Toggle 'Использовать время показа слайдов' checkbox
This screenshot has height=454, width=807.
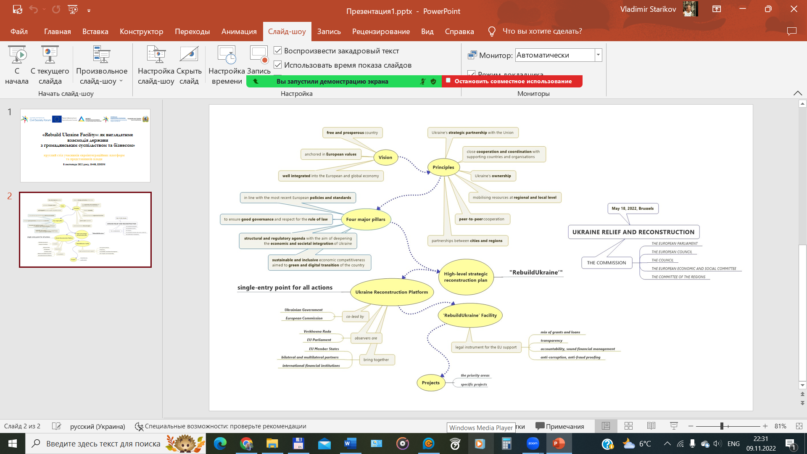[x=277, y=65]
